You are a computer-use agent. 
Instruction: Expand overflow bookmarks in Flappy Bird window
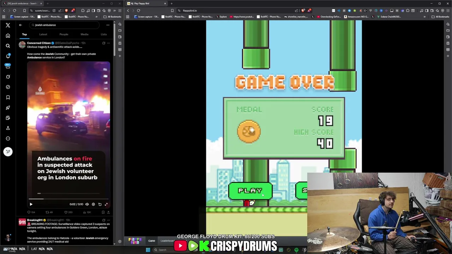coord(424,17)
